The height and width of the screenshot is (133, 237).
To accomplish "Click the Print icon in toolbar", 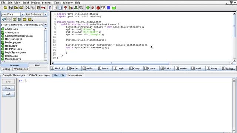I will tap(21, 8).
